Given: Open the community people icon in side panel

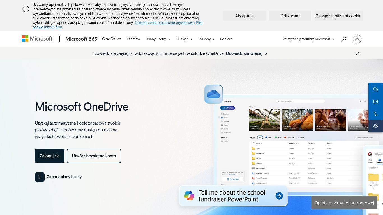Looking at the screenshot, I should (376, 126).
